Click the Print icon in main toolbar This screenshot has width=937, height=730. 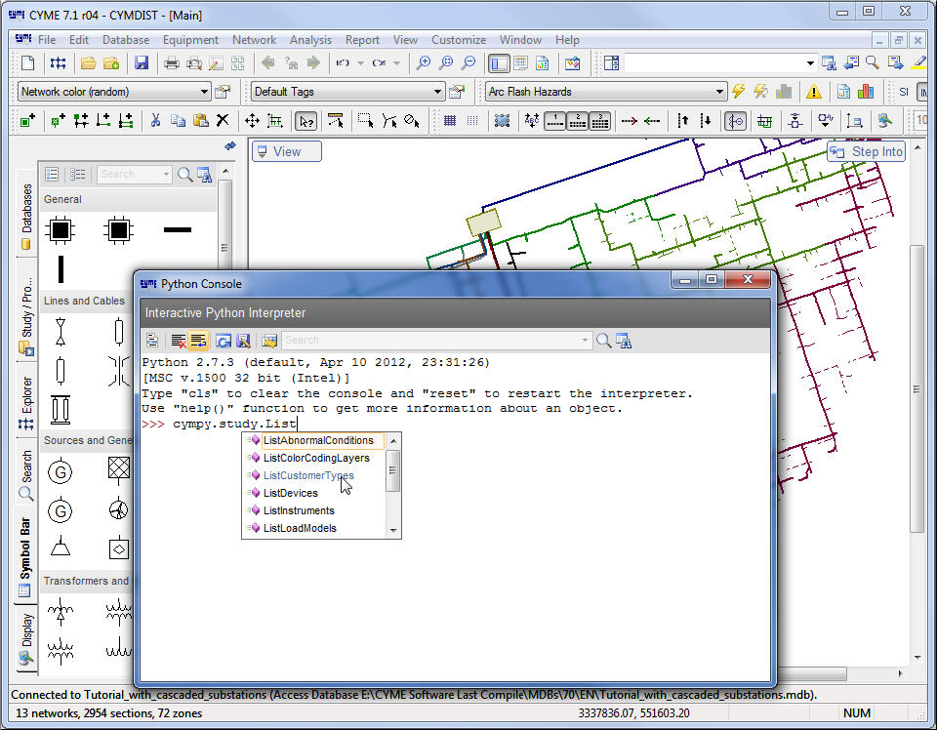pyautogui.click(x=172, y=63)
